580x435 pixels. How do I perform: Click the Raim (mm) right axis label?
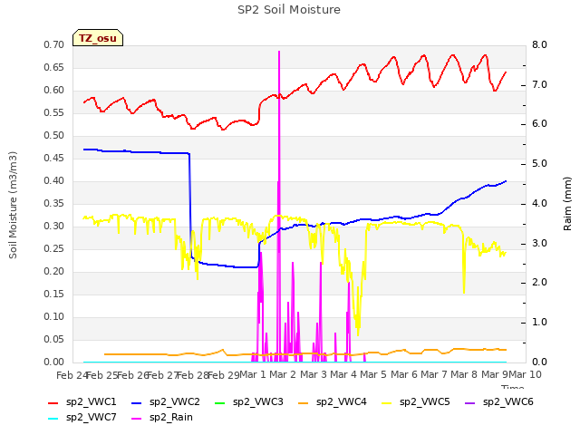[567, 204]
